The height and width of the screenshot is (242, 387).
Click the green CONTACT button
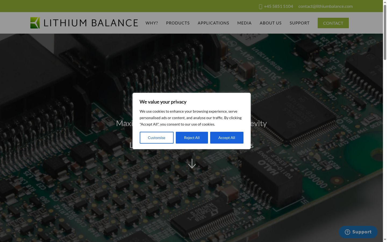pos(333,23)
